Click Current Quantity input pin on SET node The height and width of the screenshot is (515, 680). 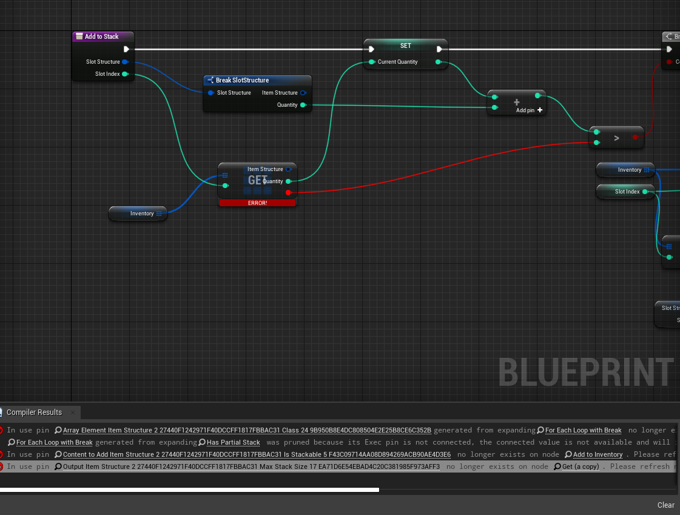(x=372, y=62)
